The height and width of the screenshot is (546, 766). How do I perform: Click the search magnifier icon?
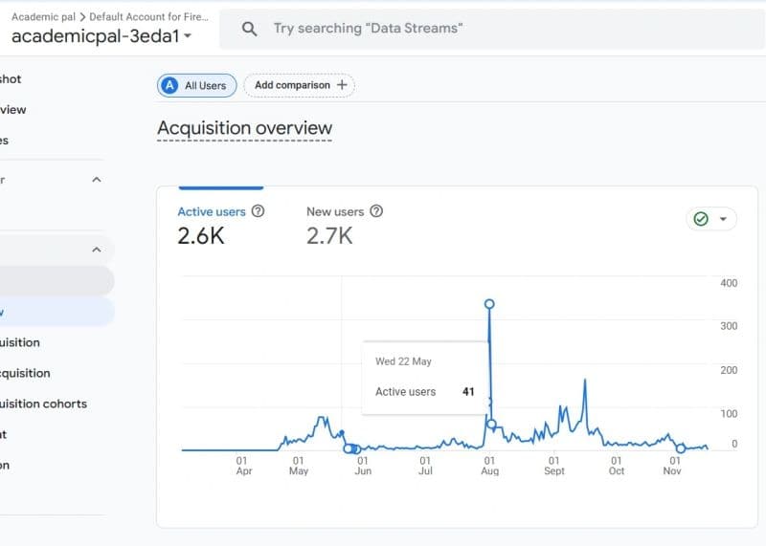click(249, 29)
